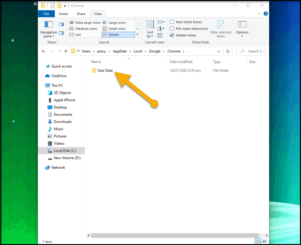Image resolution: width=301 pixels, height=245 pixels.
Task: Switch to the Share tab
Action: tap(81, 14)
